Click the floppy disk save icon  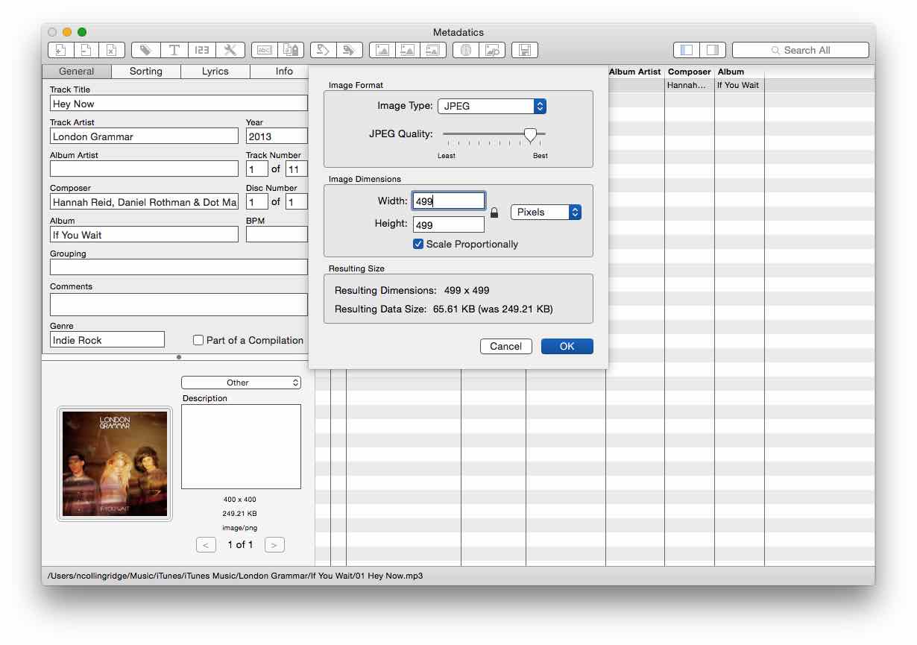coord(525,50)
